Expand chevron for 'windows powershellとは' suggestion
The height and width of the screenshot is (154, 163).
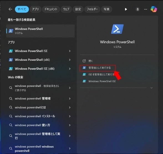(70, 107)
